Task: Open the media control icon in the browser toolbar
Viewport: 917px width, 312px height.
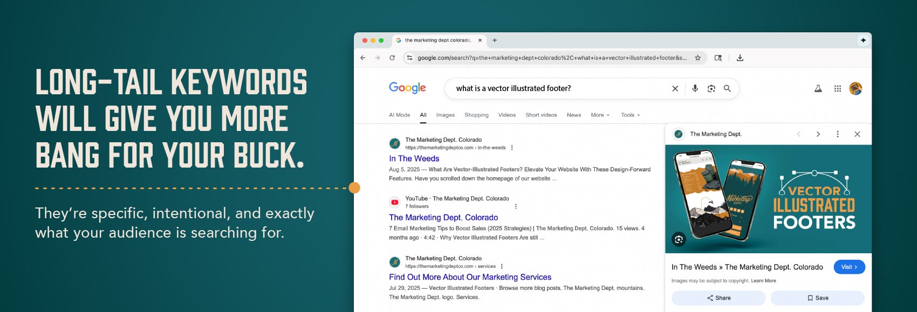Action: (718, 58)
